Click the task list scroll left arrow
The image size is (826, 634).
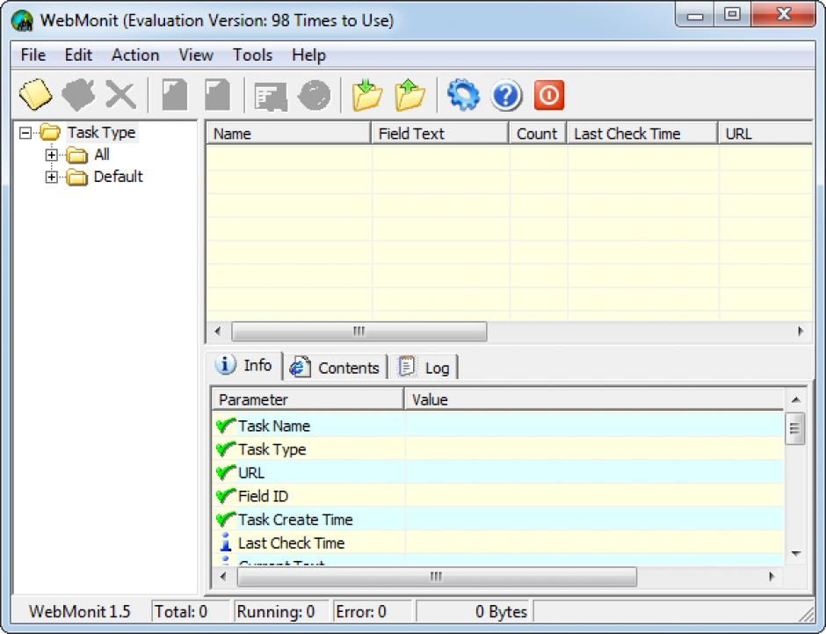[x=218, y=332]
